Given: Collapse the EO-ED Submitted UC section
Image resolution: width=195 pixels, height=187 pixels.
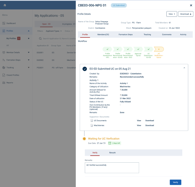Looking at the screenshot, I should point(184,68).
